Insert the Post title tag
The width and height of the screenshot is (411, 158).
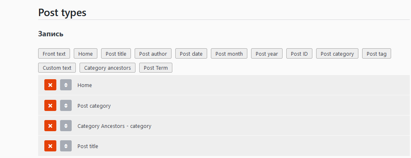tap(116, 54)
